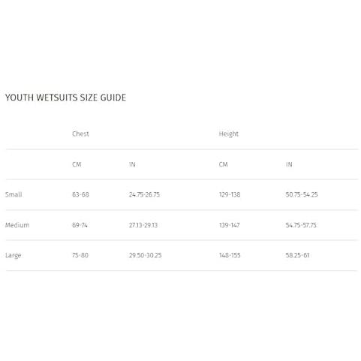Click the CM label under Height
This screenshot has width=361, height=361.
[224, 164]
